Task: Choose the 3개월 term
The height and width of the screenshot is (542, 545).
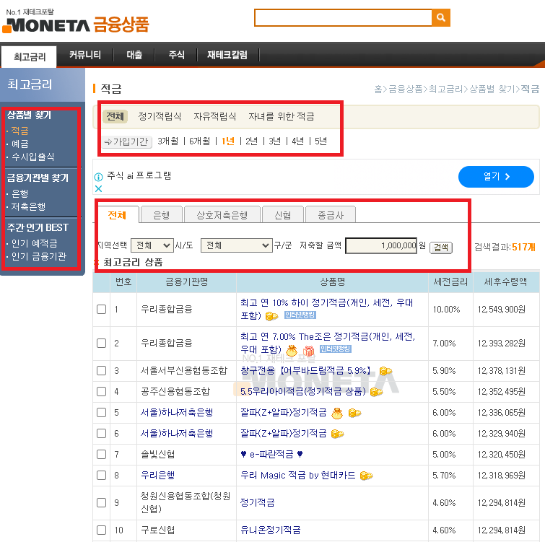Action: [x=168, y=141]
